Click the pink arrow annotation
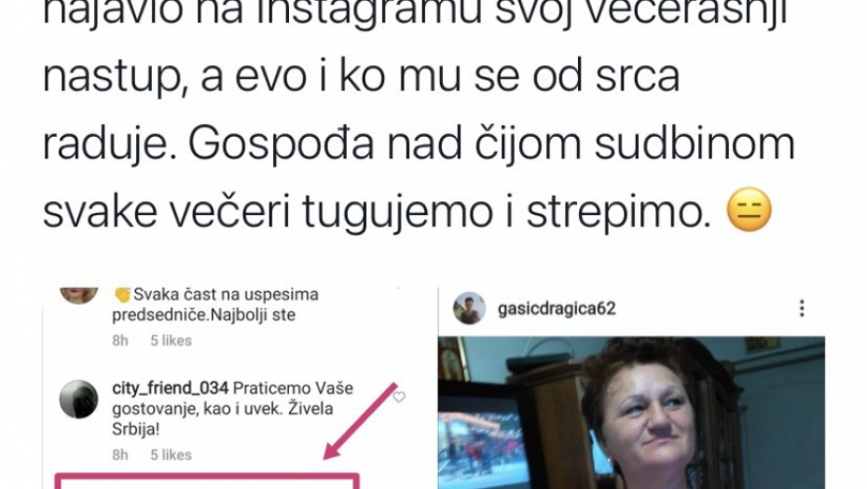 (x=361, y=421)
